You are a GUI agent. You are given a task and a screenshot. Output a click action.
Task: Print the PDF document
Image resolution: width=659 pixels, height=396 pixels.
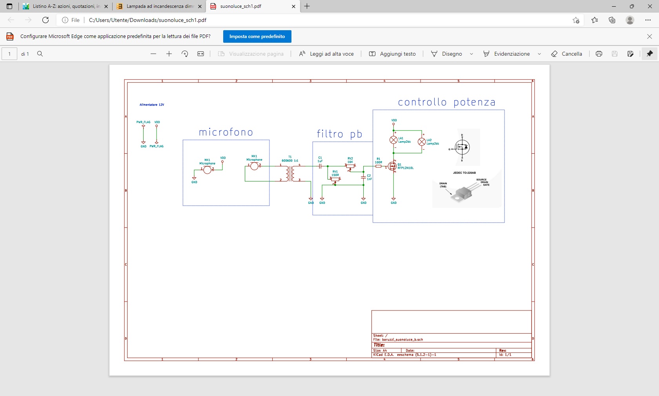(599, 54)
